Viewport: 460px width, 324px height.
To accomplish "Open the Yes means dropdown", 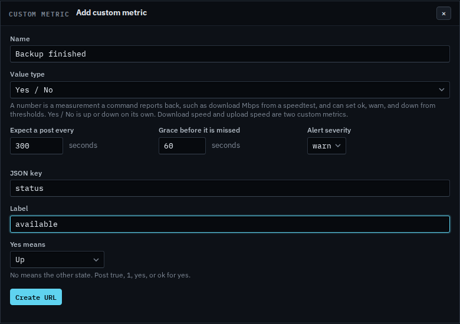I will pos(57,260).
